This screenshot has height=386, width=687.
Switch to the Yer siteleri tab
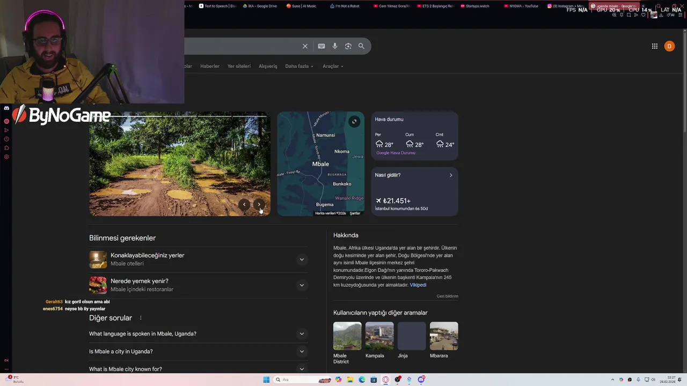tap(239, 66)
